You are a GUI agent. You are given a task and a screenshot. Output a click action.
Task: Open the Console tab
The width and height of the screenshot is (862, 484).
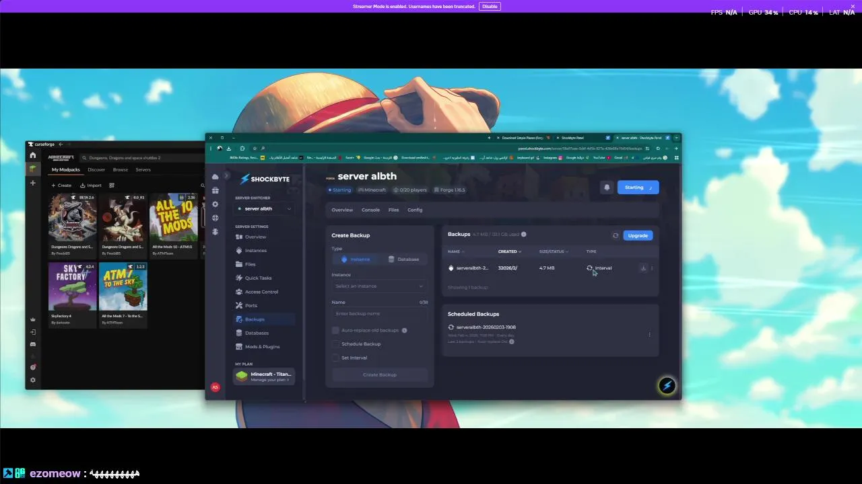coord(370,210)
